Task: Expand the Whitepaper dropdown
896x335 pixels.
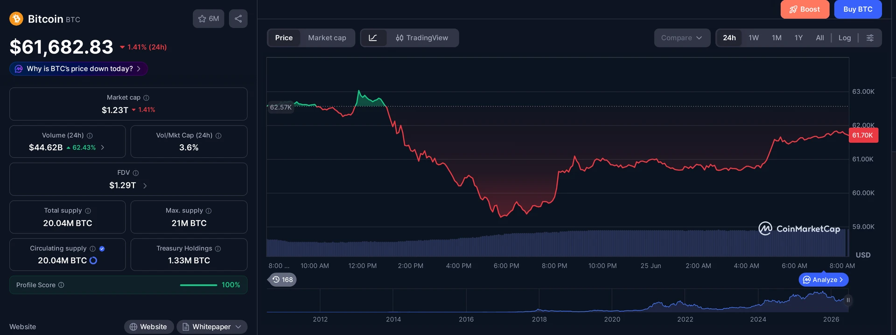Action: click(x=212, y=327)
